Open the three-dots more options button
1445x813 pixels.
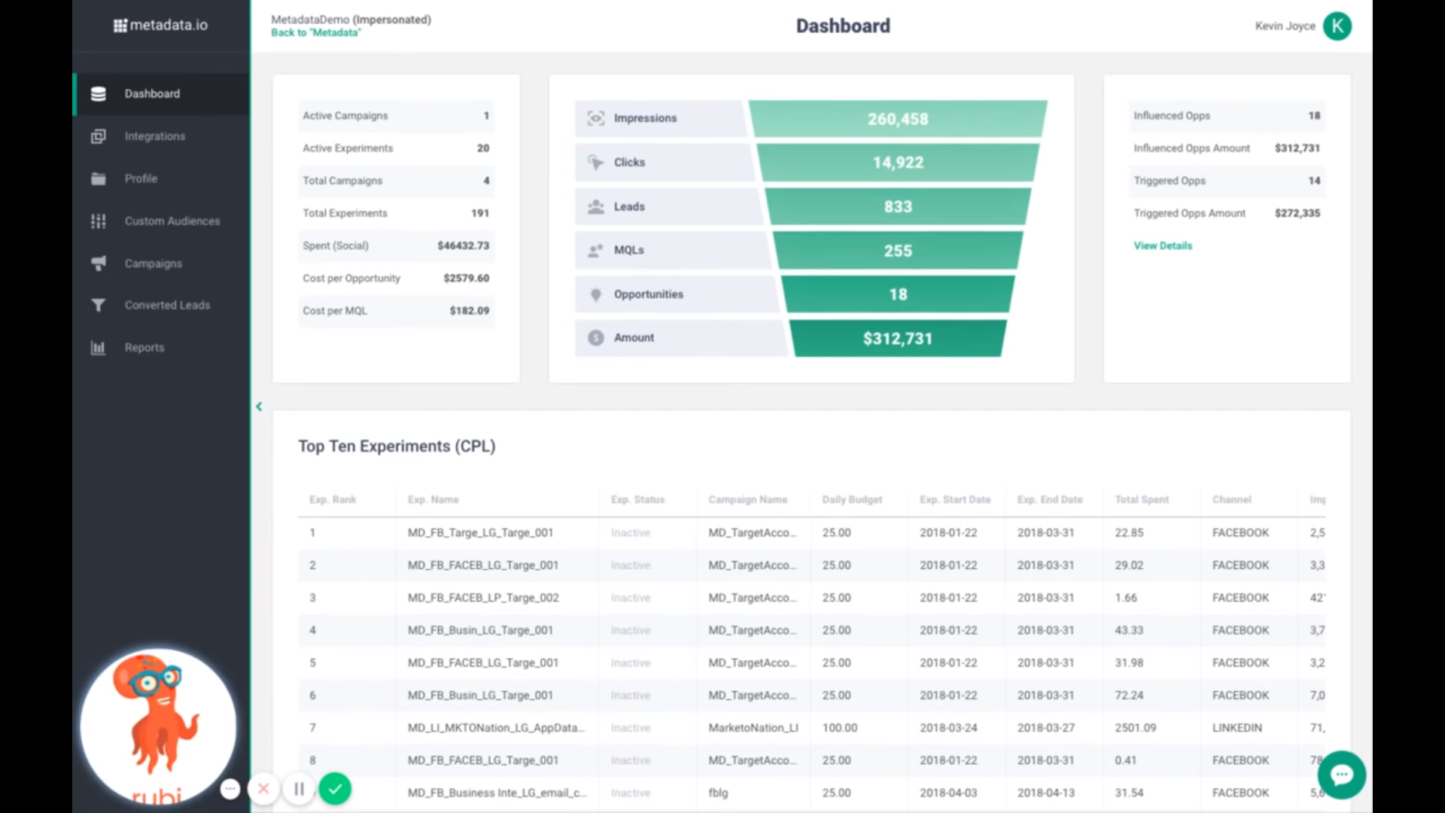230,789
